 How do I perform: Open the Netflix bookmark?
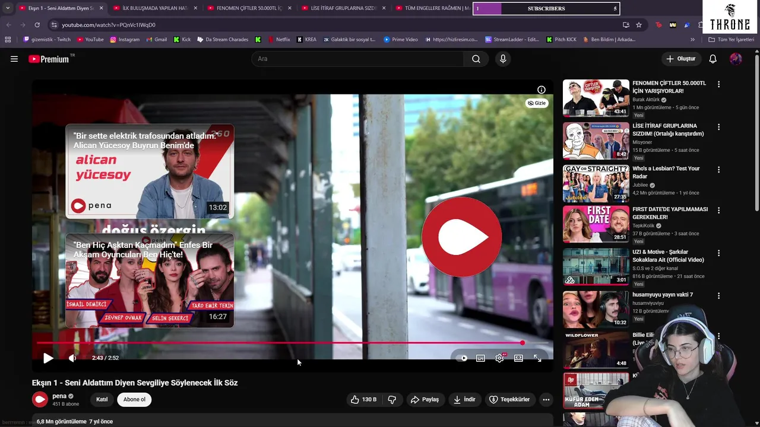(279, 40)
